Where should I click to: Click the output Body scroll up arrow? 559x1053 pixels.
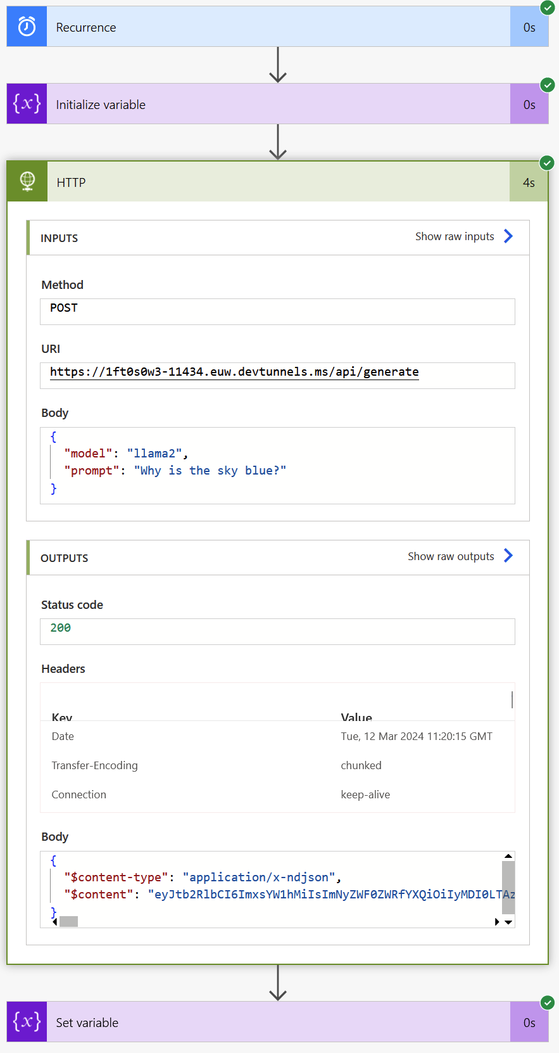click(x=508, y=857)
